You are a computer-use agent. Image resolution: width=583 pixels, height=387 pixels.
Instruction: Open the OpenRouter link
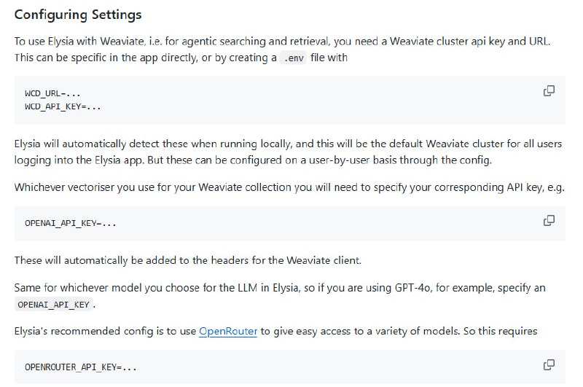(x=227, y=331)
